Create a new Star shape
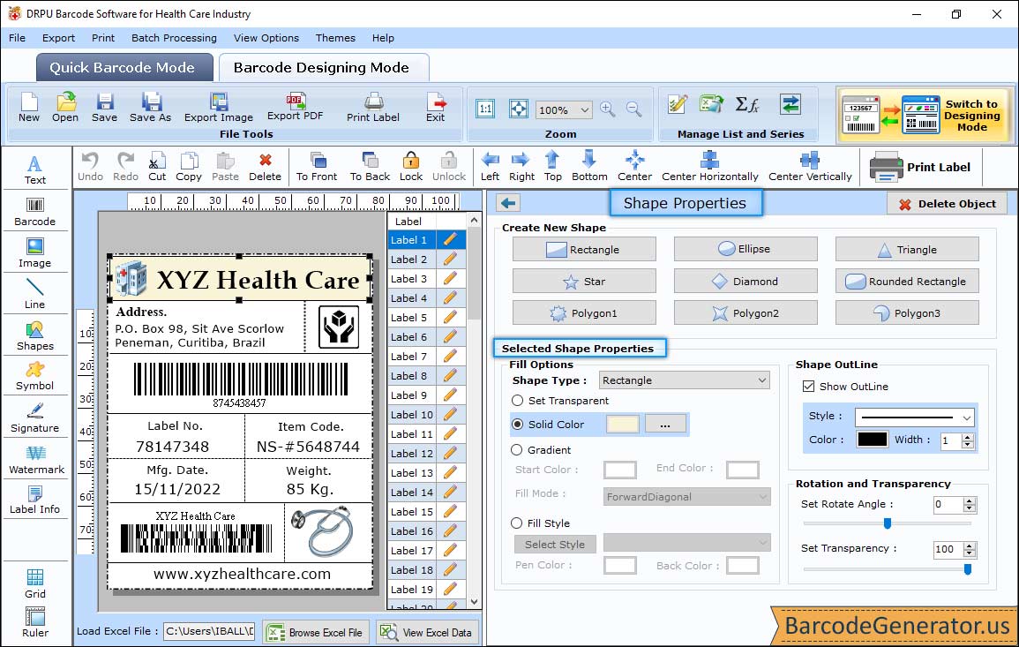This screenshot has height=647, width=1019. [x=583, y=281]
